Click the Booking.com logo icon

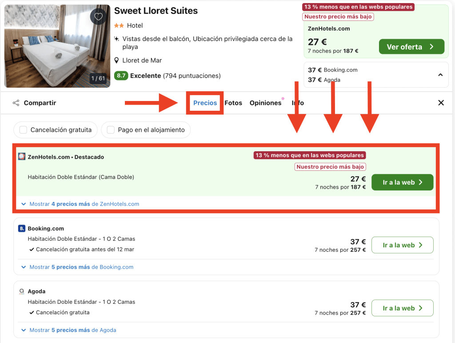(x=21, y=229)
